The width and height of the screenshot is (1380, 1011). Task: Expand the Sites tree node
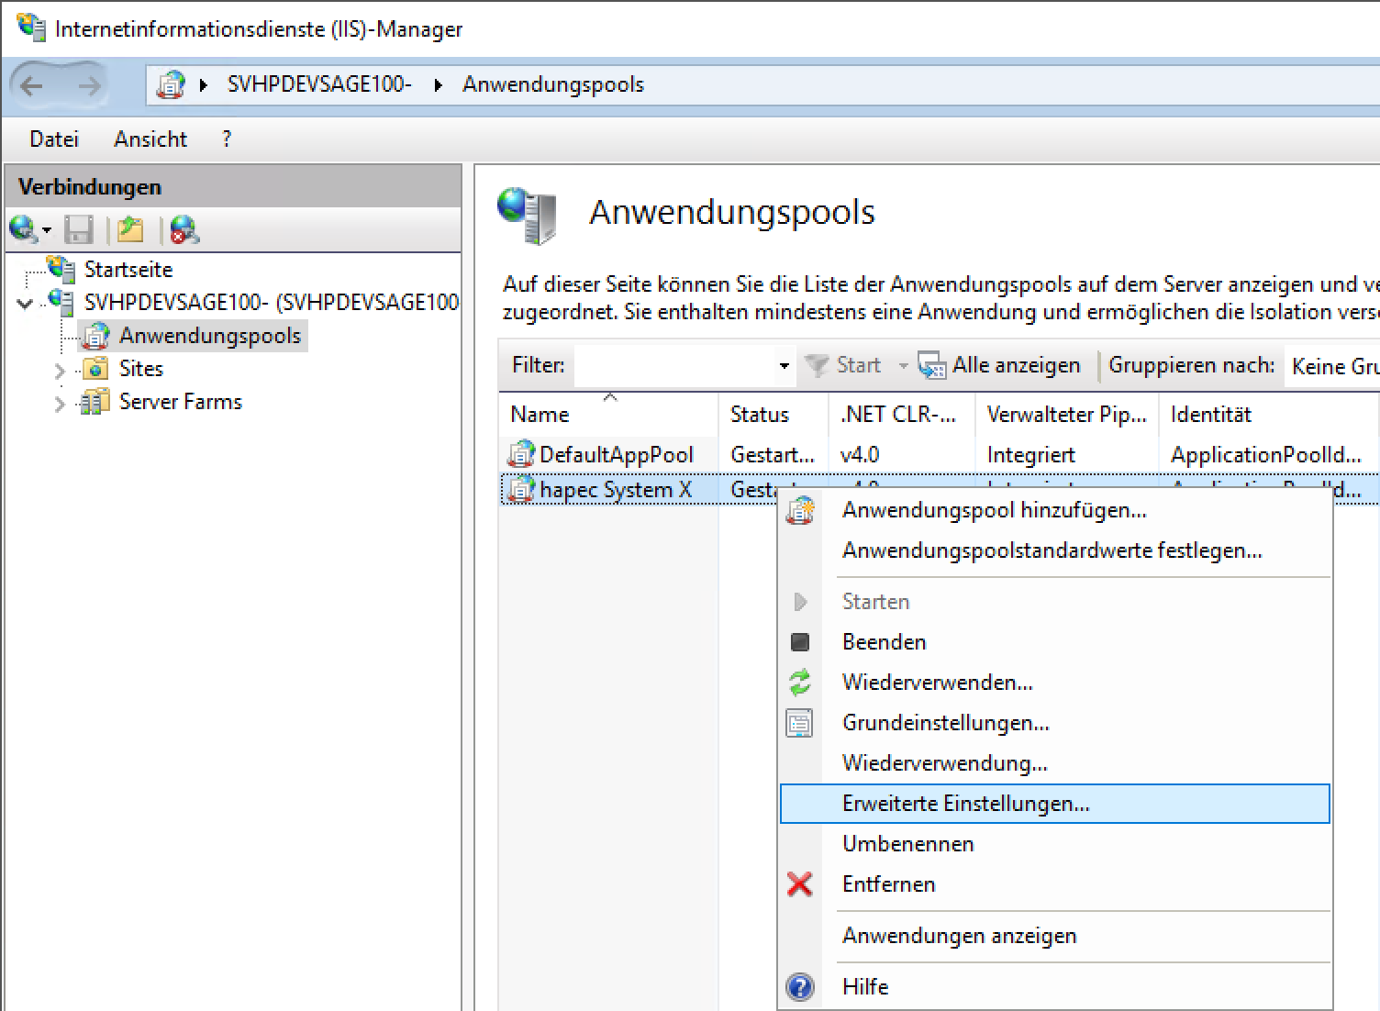(x=60, y=371)
